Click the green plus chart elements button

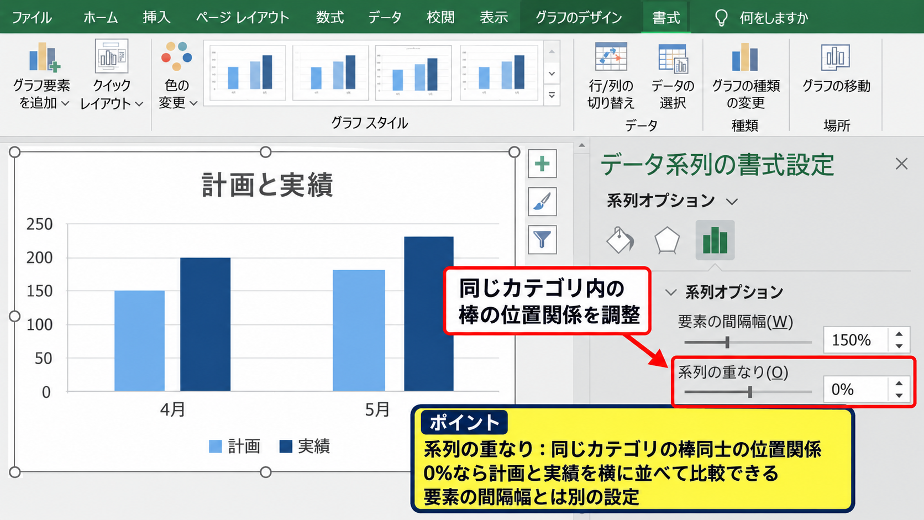(x=542, y=164)
